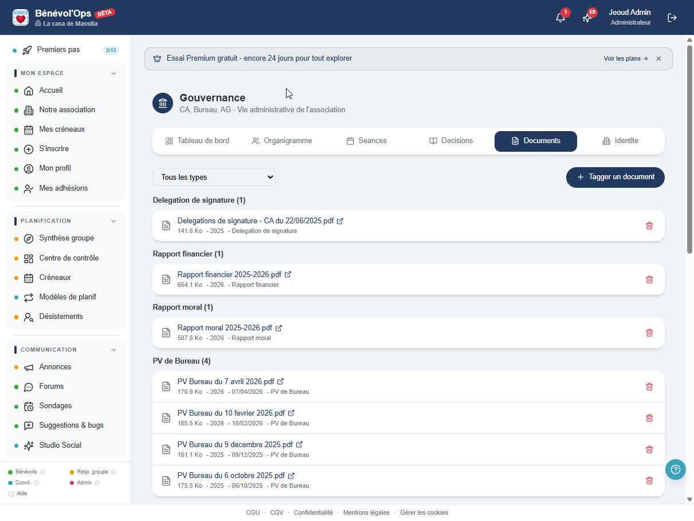Open the Decisions tab
This screenshot has height=521, width=694.
click(x=451, y=141)
